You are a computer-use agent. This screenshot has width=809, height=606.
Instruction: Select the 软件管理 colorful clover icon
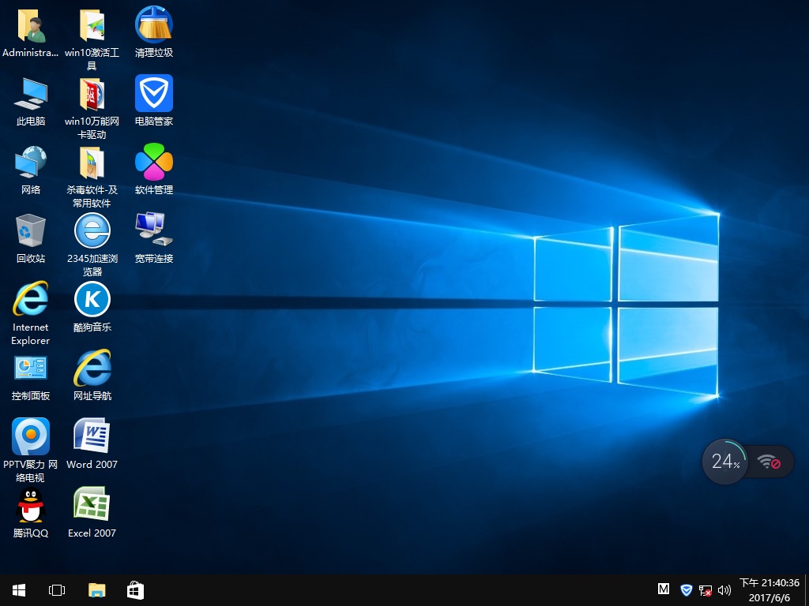pyautogui.click(x=154, y=163)
